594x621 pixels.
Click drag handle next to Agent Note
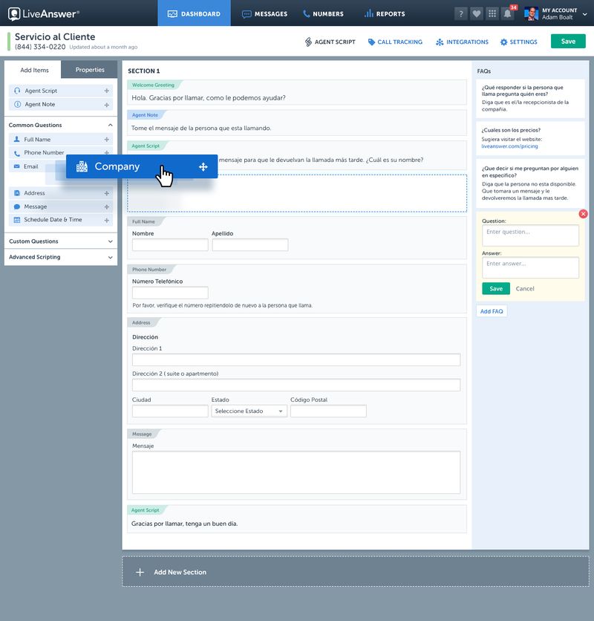click(x=107, y=105)
